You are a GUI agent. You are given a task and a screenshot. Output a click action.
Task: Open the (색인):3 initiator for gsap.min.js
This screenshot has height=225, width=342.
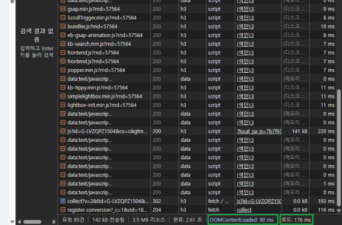245,9
